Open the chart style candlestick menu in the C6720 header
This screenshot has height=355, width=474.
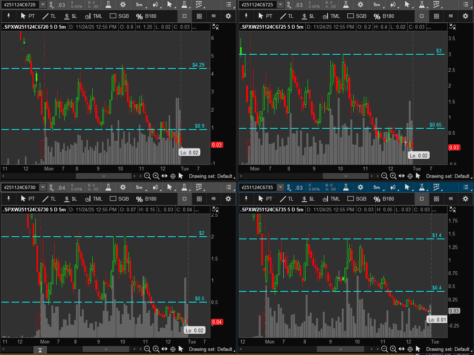pos(155,4)
